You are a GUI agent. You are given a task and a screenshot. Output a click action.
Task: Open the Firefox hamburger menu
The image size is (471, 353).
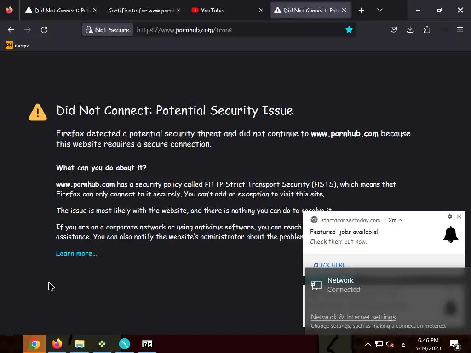[460, 29]
